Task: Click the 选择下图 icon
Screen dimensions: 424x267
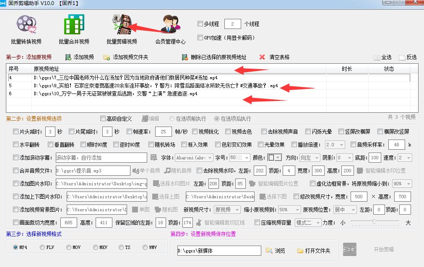Action: pos(263,197)
